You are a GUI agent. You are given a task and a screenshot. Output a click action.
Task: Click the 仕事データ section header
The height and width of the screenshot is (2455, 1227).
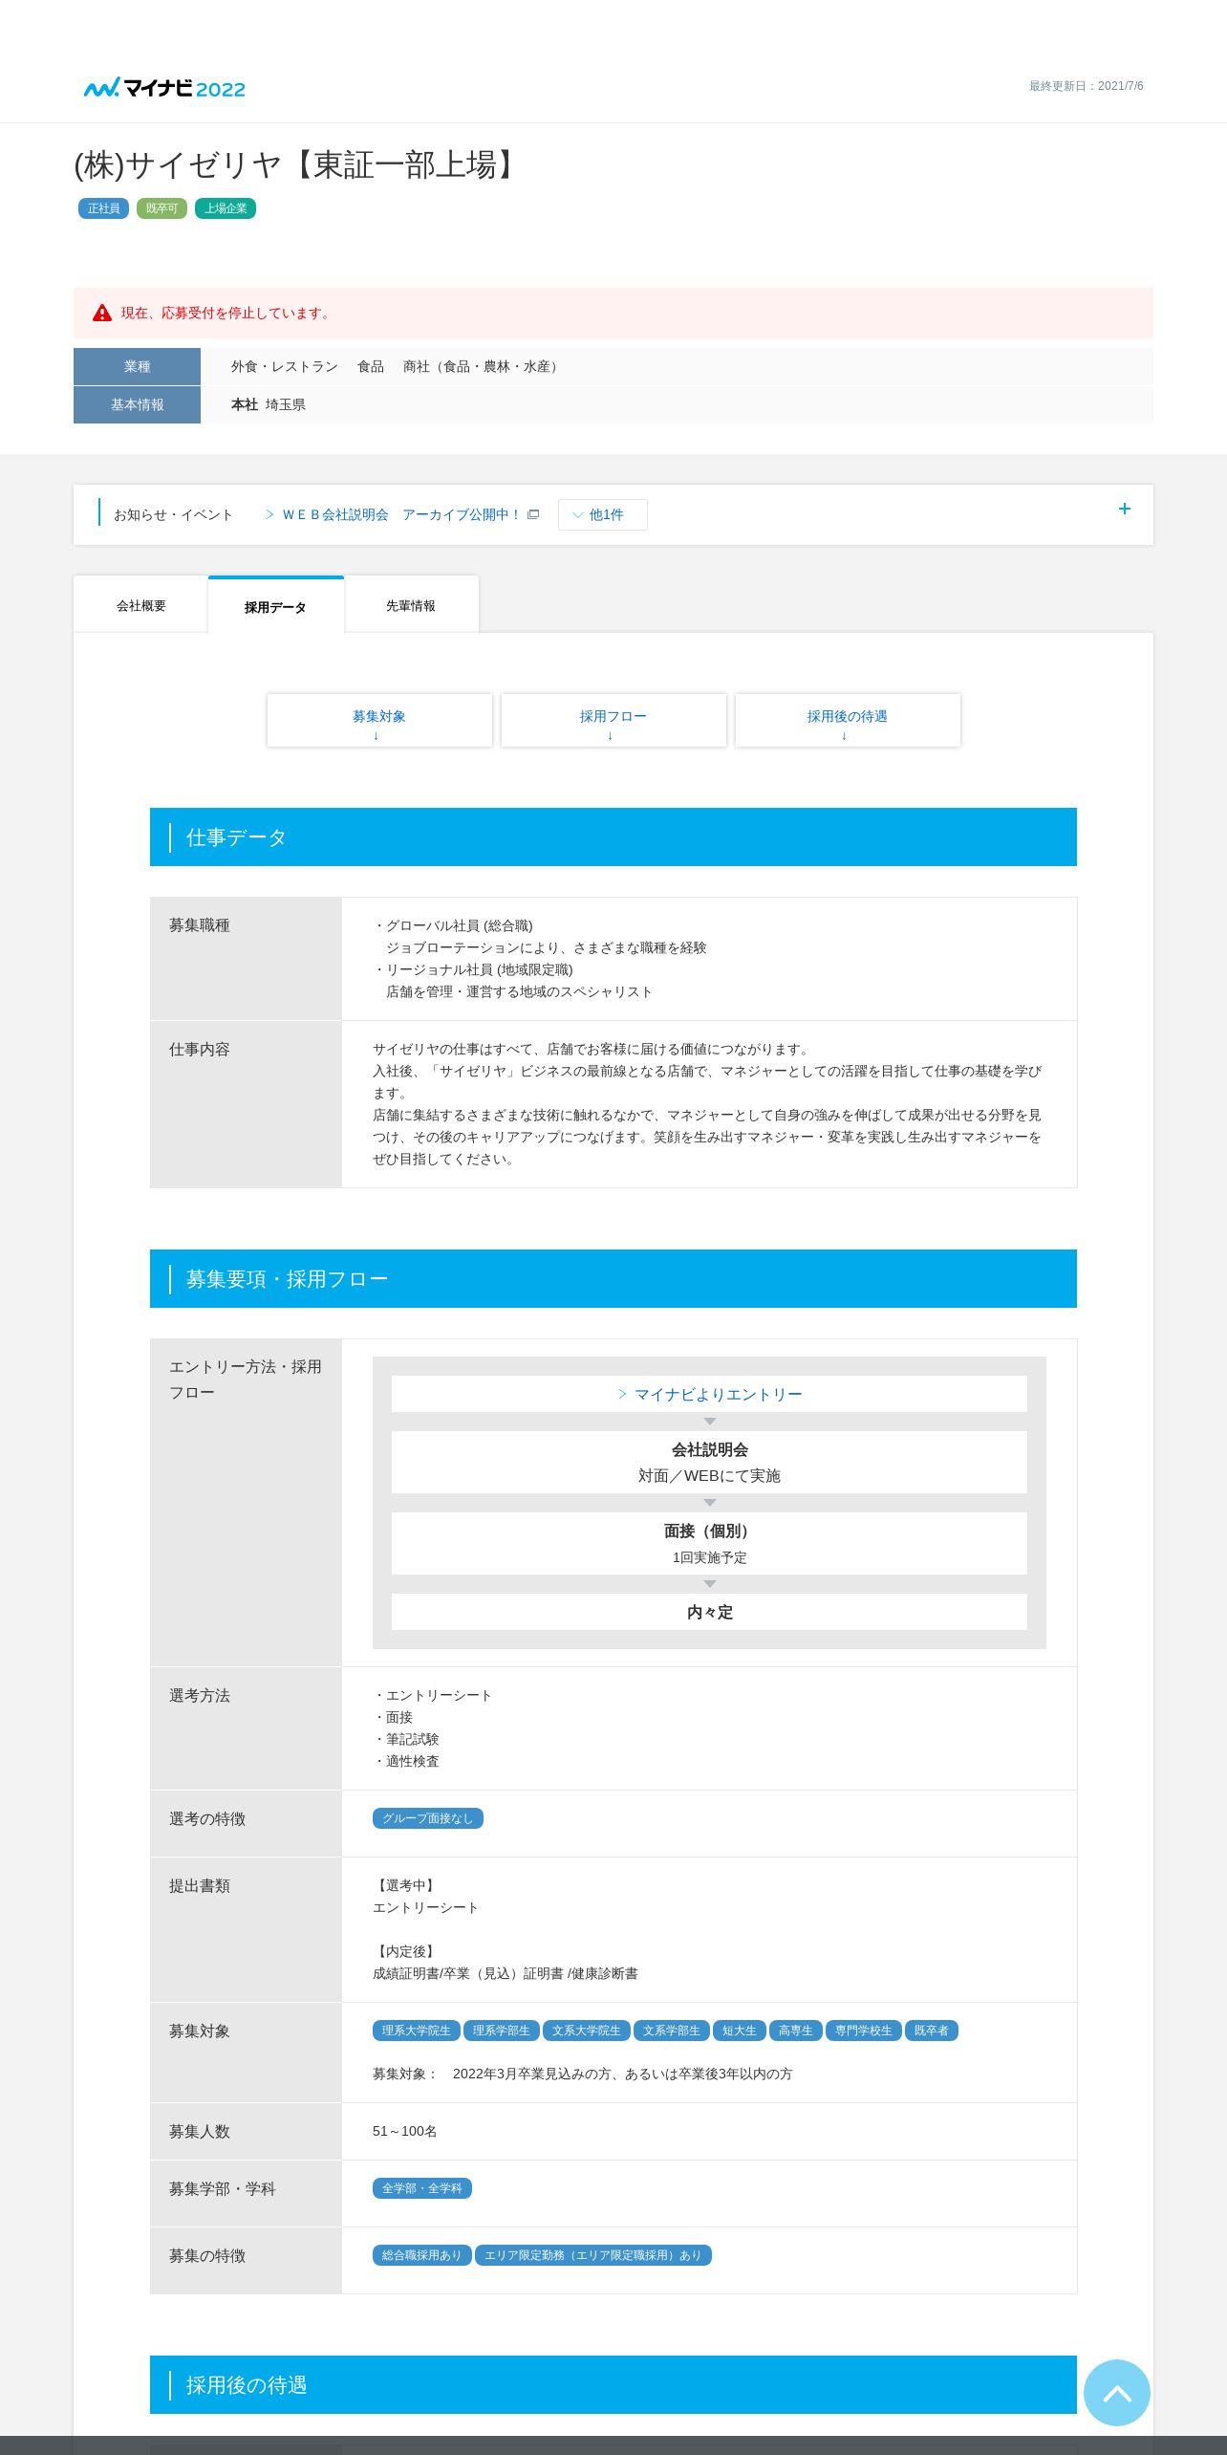click(613, 837)
